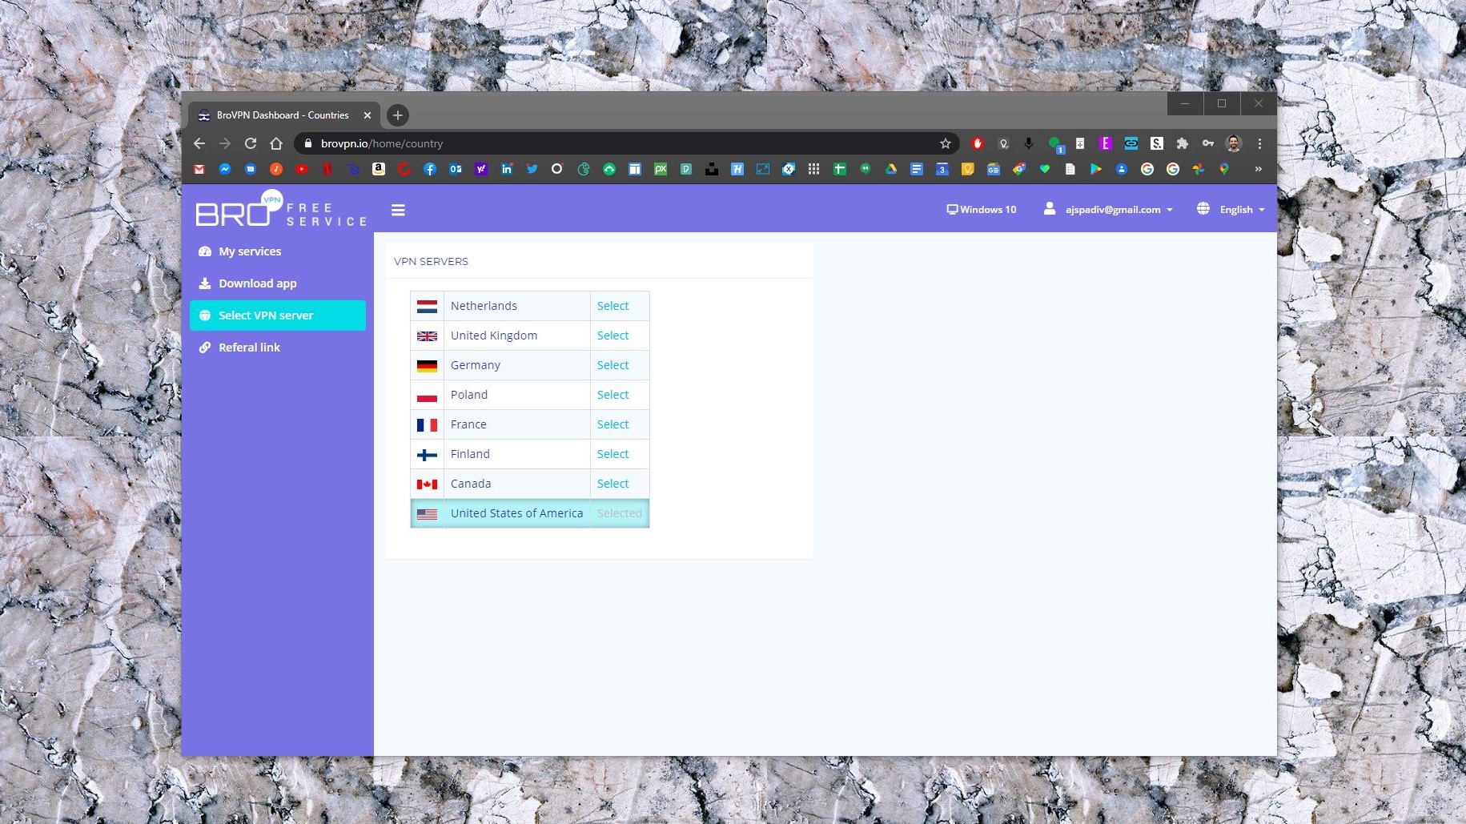Screen dimensions: 1466x824
Task: Open Referal link in the sidebar
Action: [278, 348]
